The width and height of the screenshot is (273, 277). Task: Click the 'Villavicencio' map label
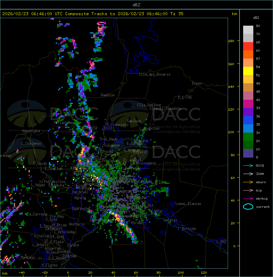pyautogui.click(x=66, y=123)
